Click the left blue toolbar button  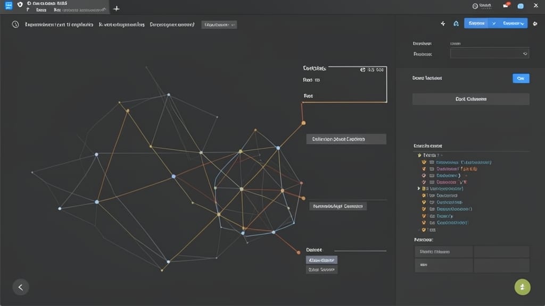click(x=476, y=23)
